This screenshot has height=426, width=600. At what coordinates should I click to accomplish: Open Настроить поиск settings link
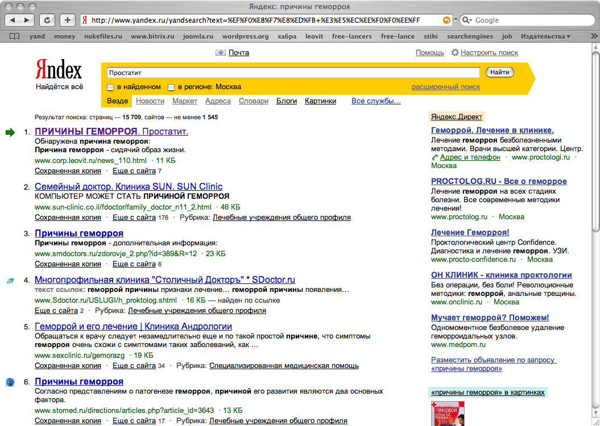[490, 53]
